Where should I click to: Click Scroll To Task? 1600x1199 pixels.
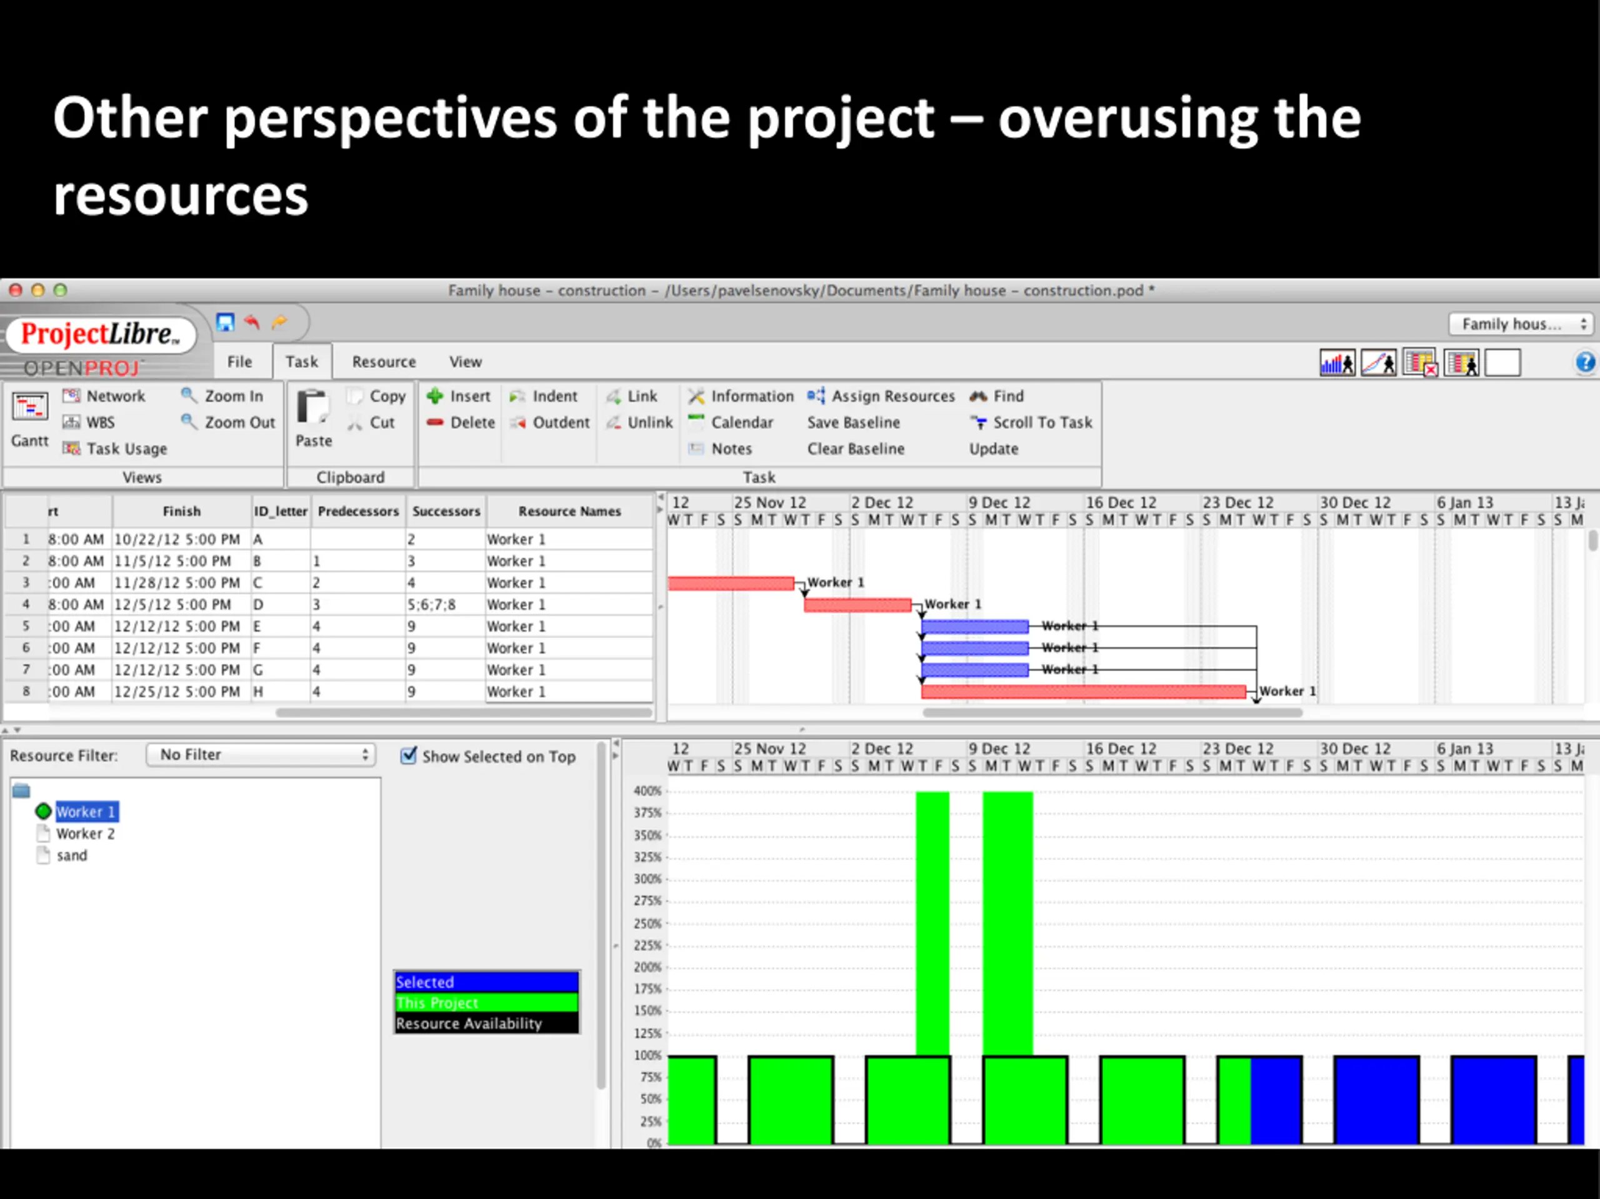pos(1031,422)
